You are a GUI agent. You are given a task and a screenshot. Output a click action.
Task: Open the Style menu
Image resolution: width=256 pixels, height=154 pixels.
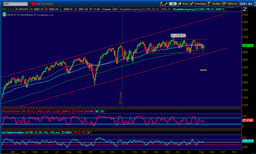pos(183,4)
